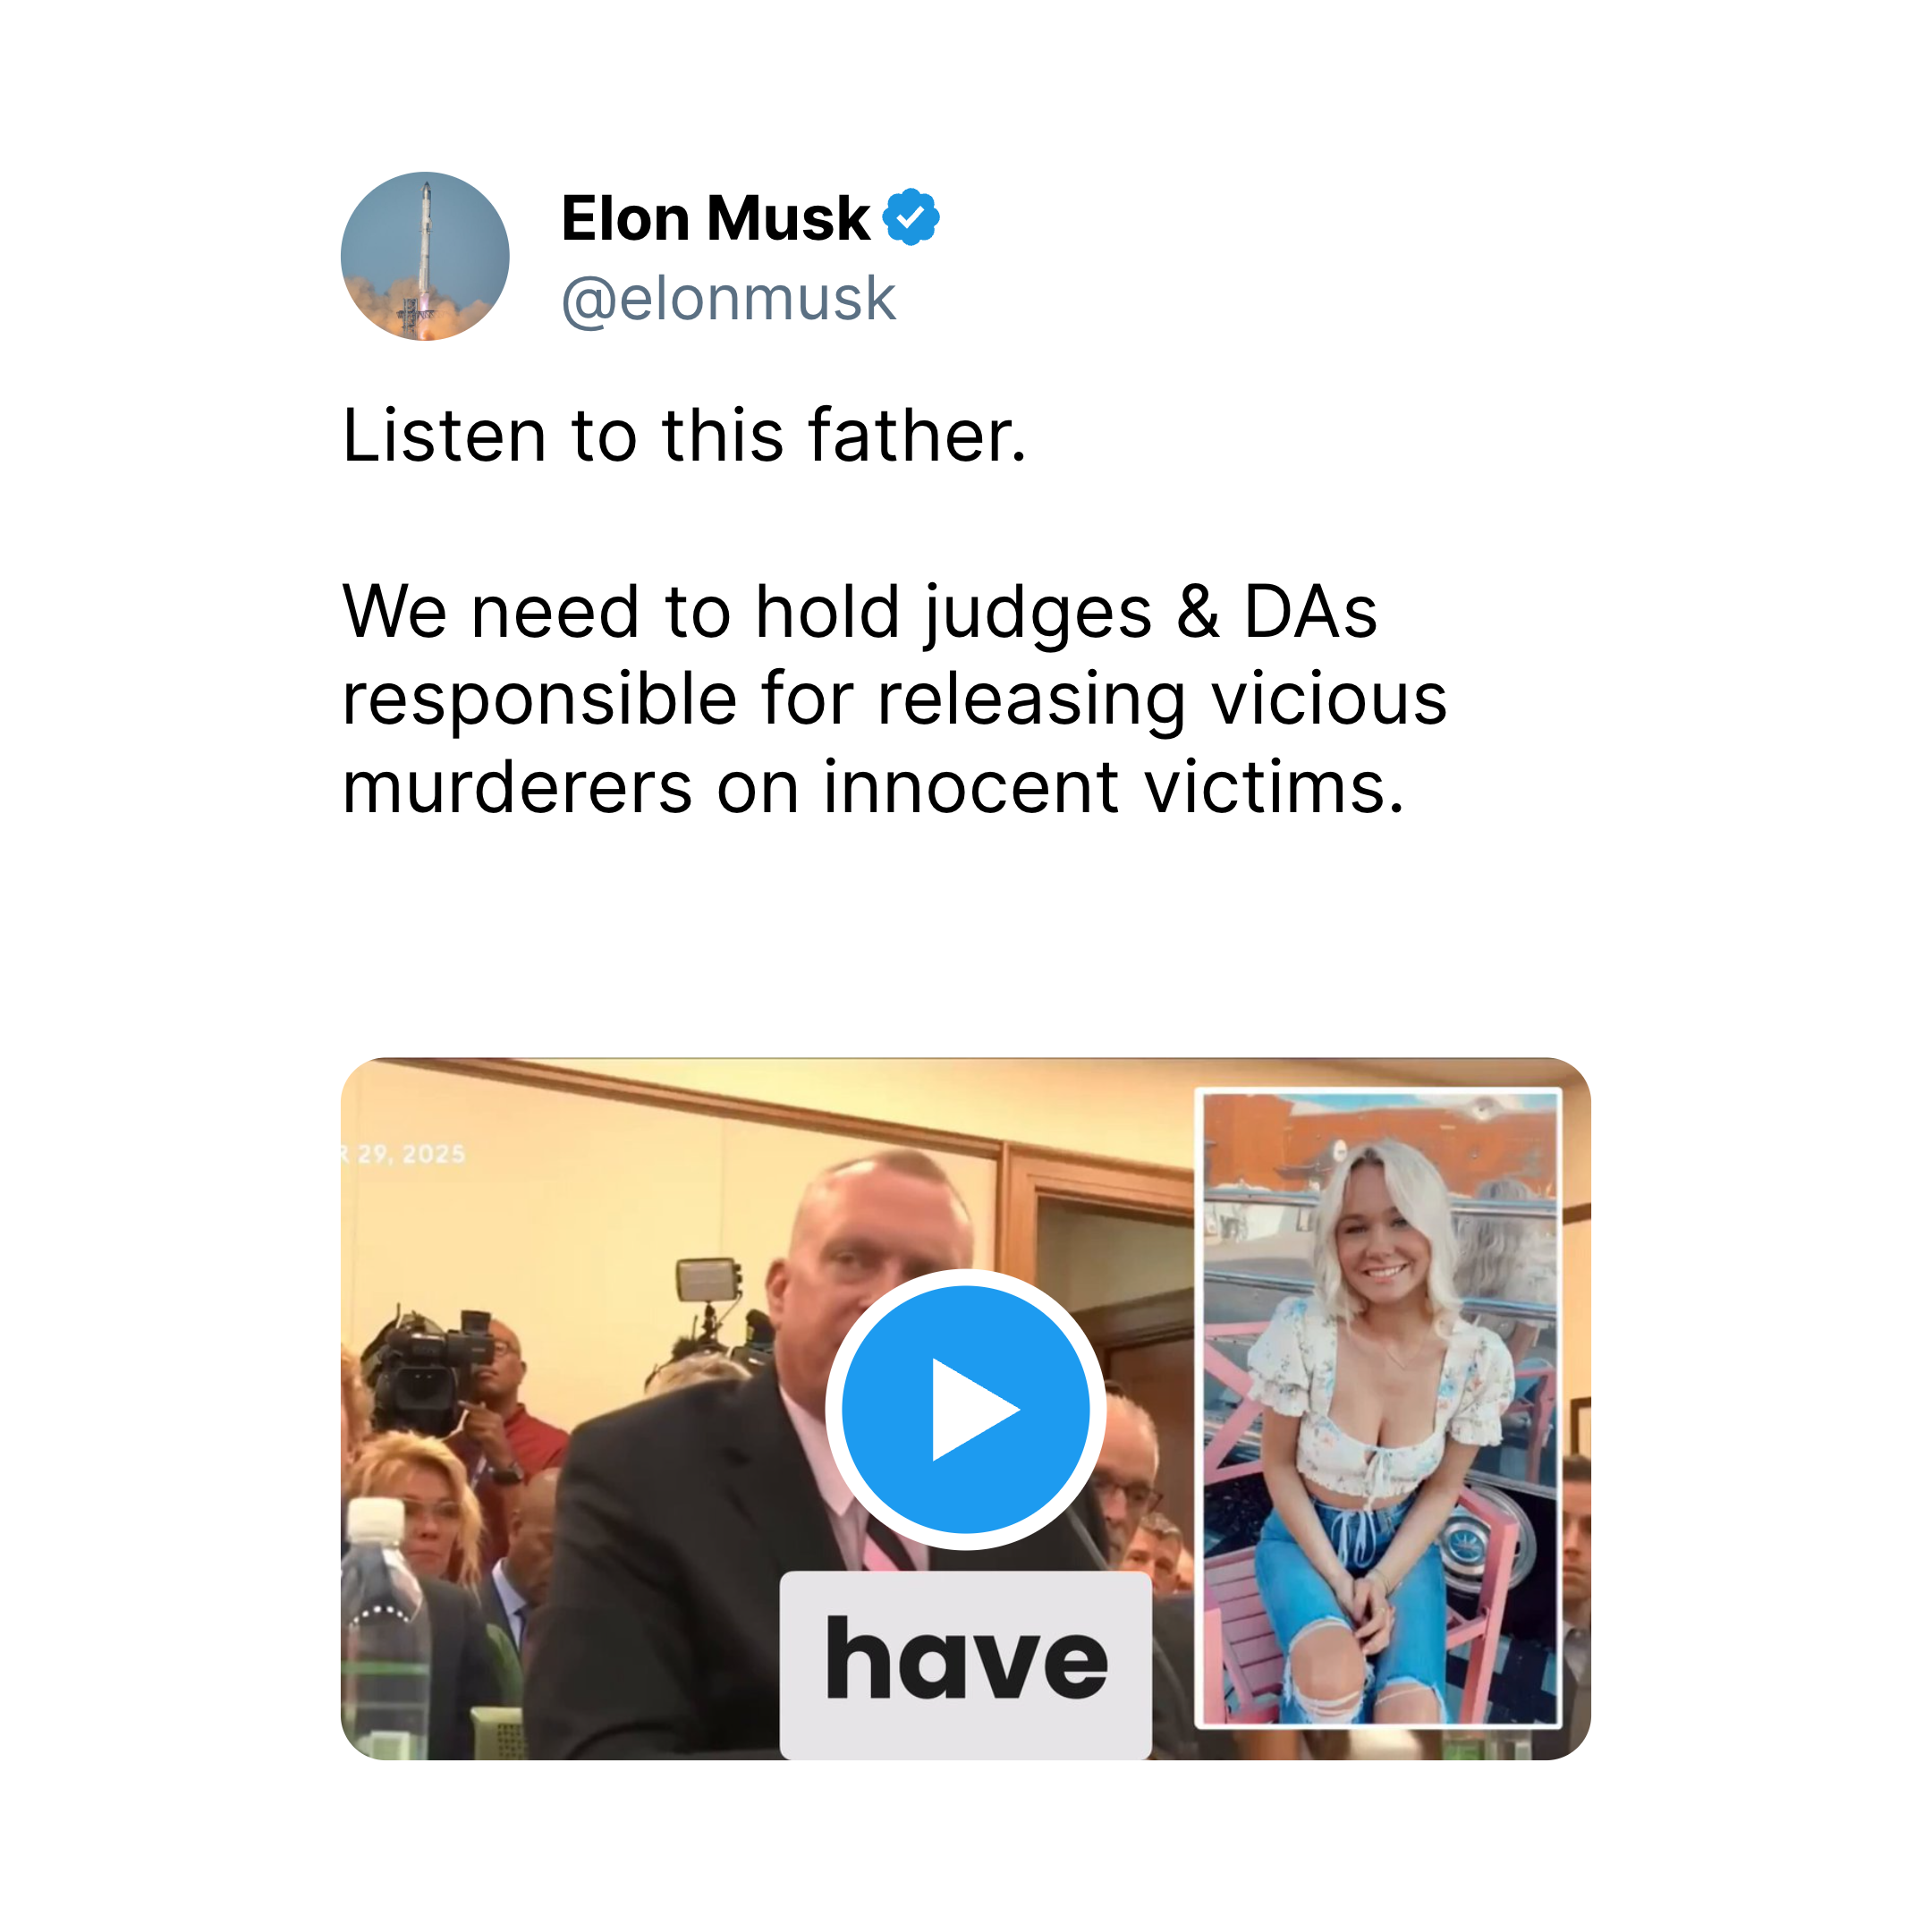Viewport: 1932px width, 1932px height.
Task: Click the word "judges" in the tweet
Action: pos(1037,612)
